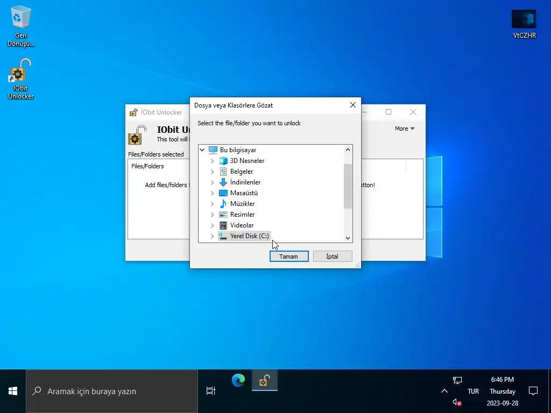Select the Belgeler document icon
This screenshot has height=413, width=551.
point(223,172)
